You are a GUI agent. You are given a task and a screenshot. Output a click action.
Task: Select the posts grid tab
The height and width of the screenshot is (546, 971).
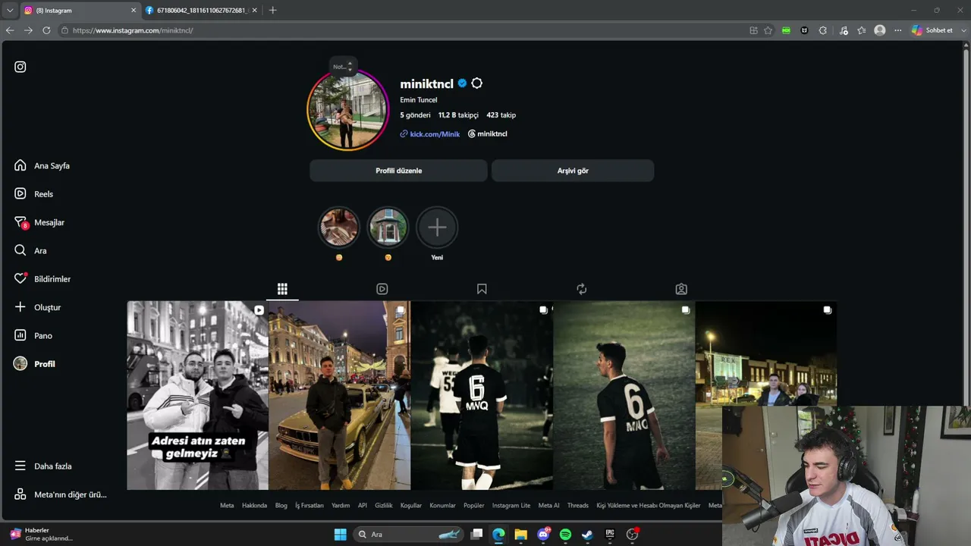pyautogui.click(x=282, y=289)
